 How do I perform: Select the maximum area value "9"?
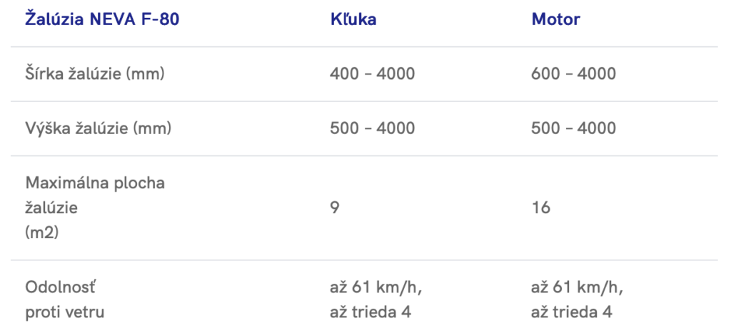335,208
